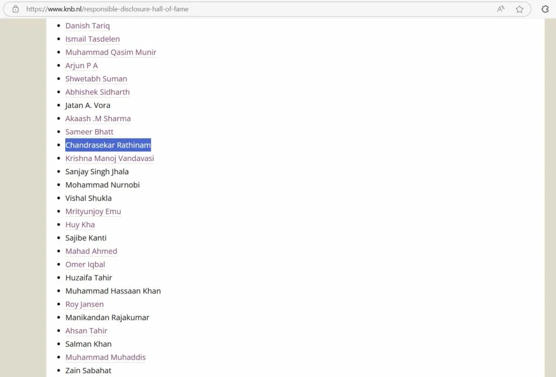Click the Shwetabh Suman link
The image size is (556, 377).
pos(96,79)
